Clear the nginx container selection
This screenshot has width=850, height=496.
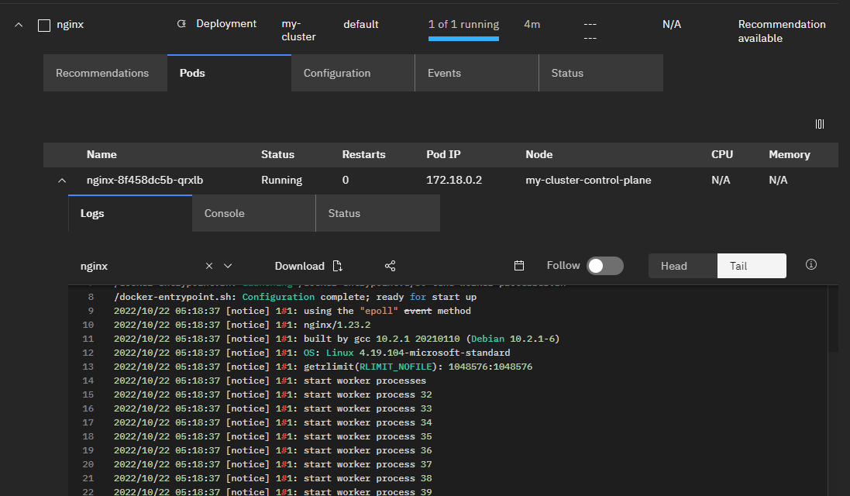point(209,266)
